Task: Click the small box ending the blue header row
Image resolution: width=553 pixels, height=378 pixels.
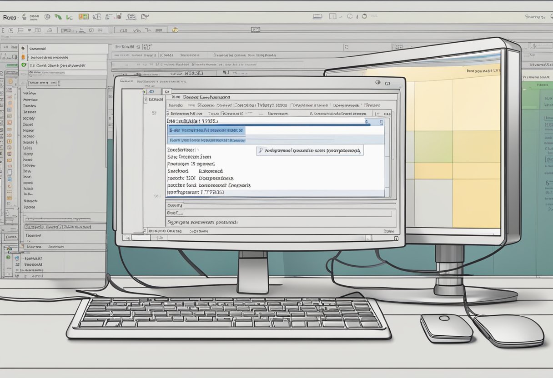Action: point(381,122)
